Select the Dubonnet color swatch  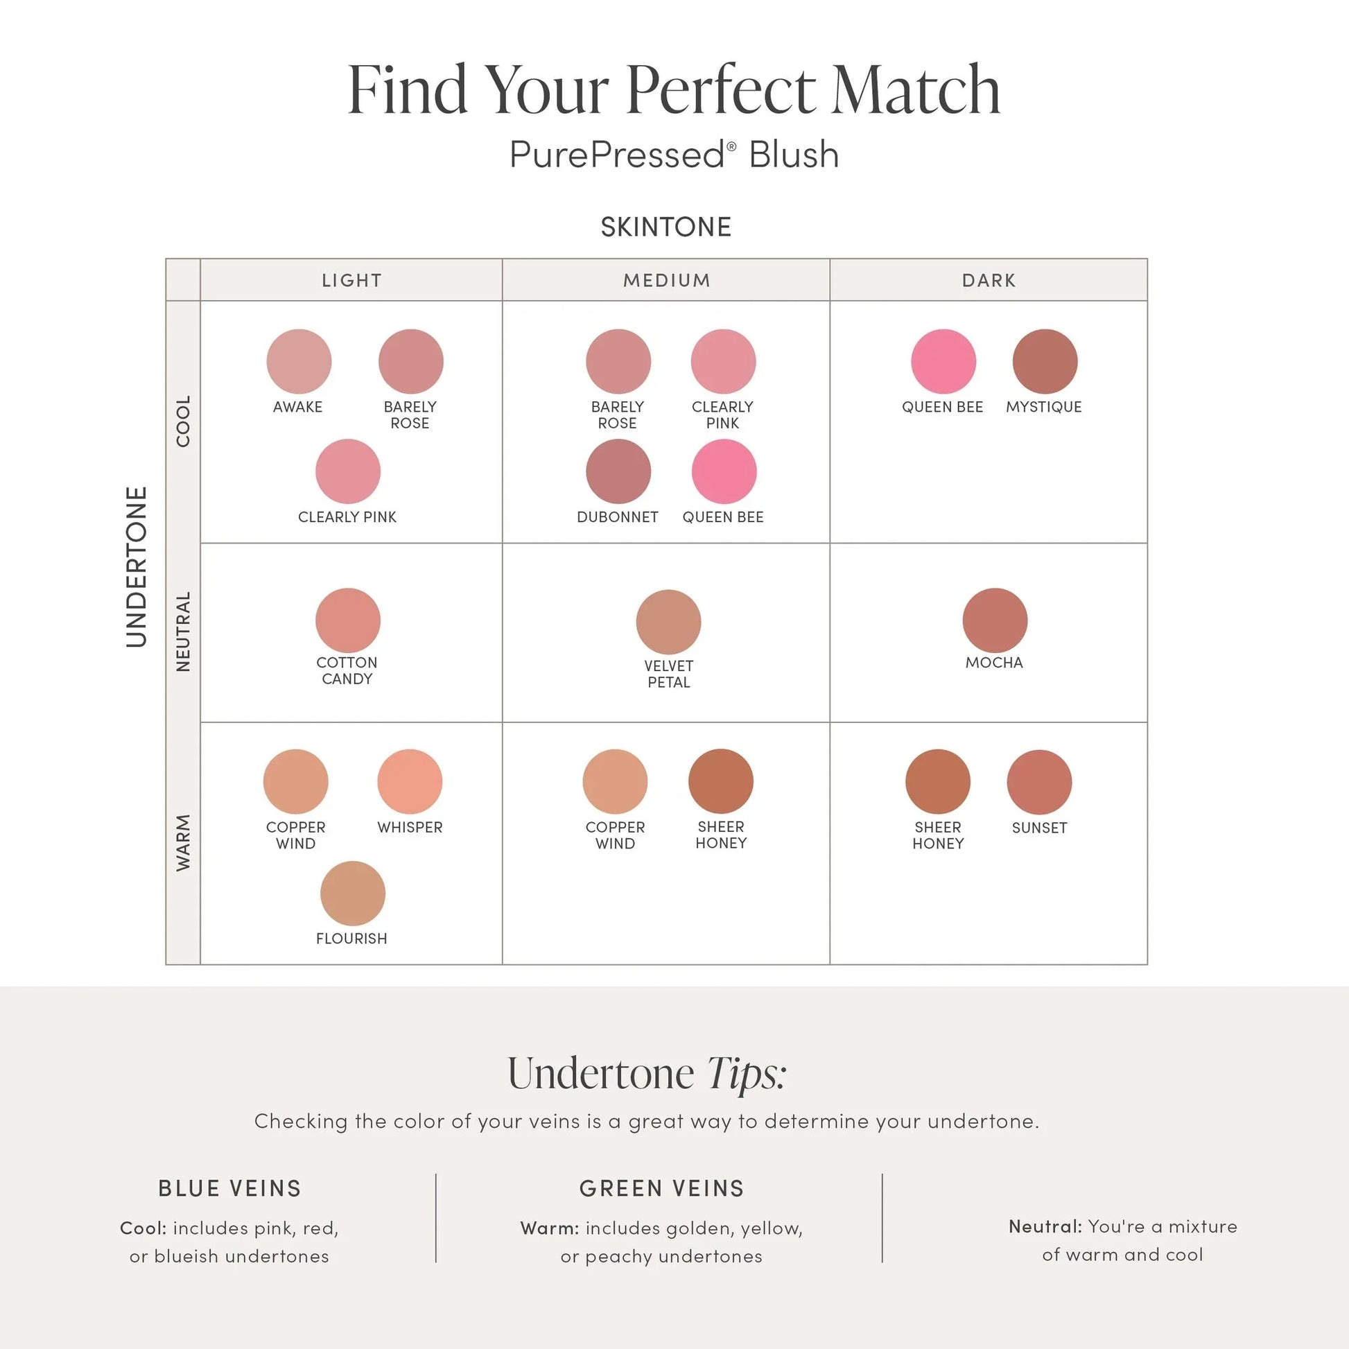[x=618, y=472]
